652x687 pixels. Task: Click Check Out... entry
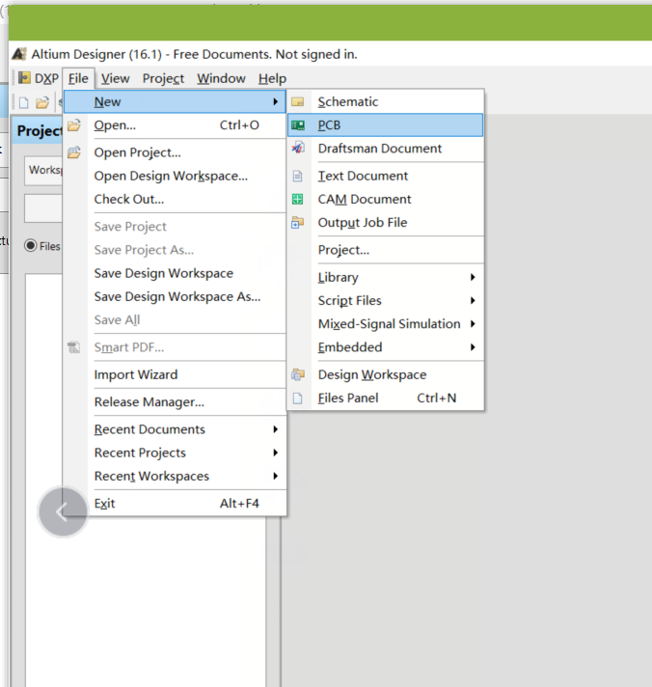(176, 200)
